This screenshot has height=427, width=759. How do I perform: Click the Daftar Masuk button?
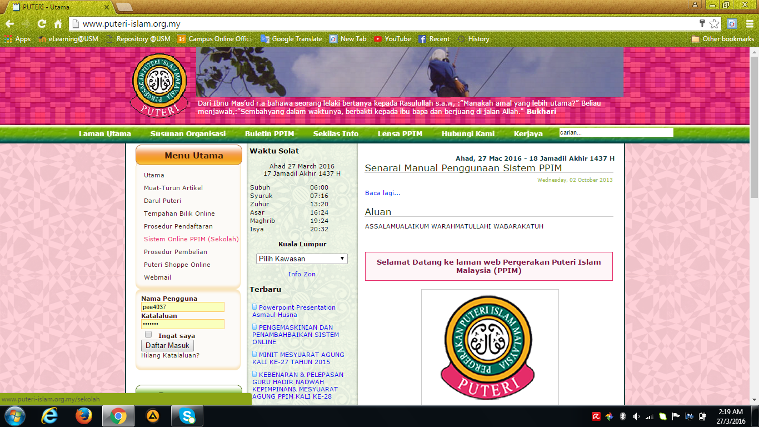[x=167, y=346]
